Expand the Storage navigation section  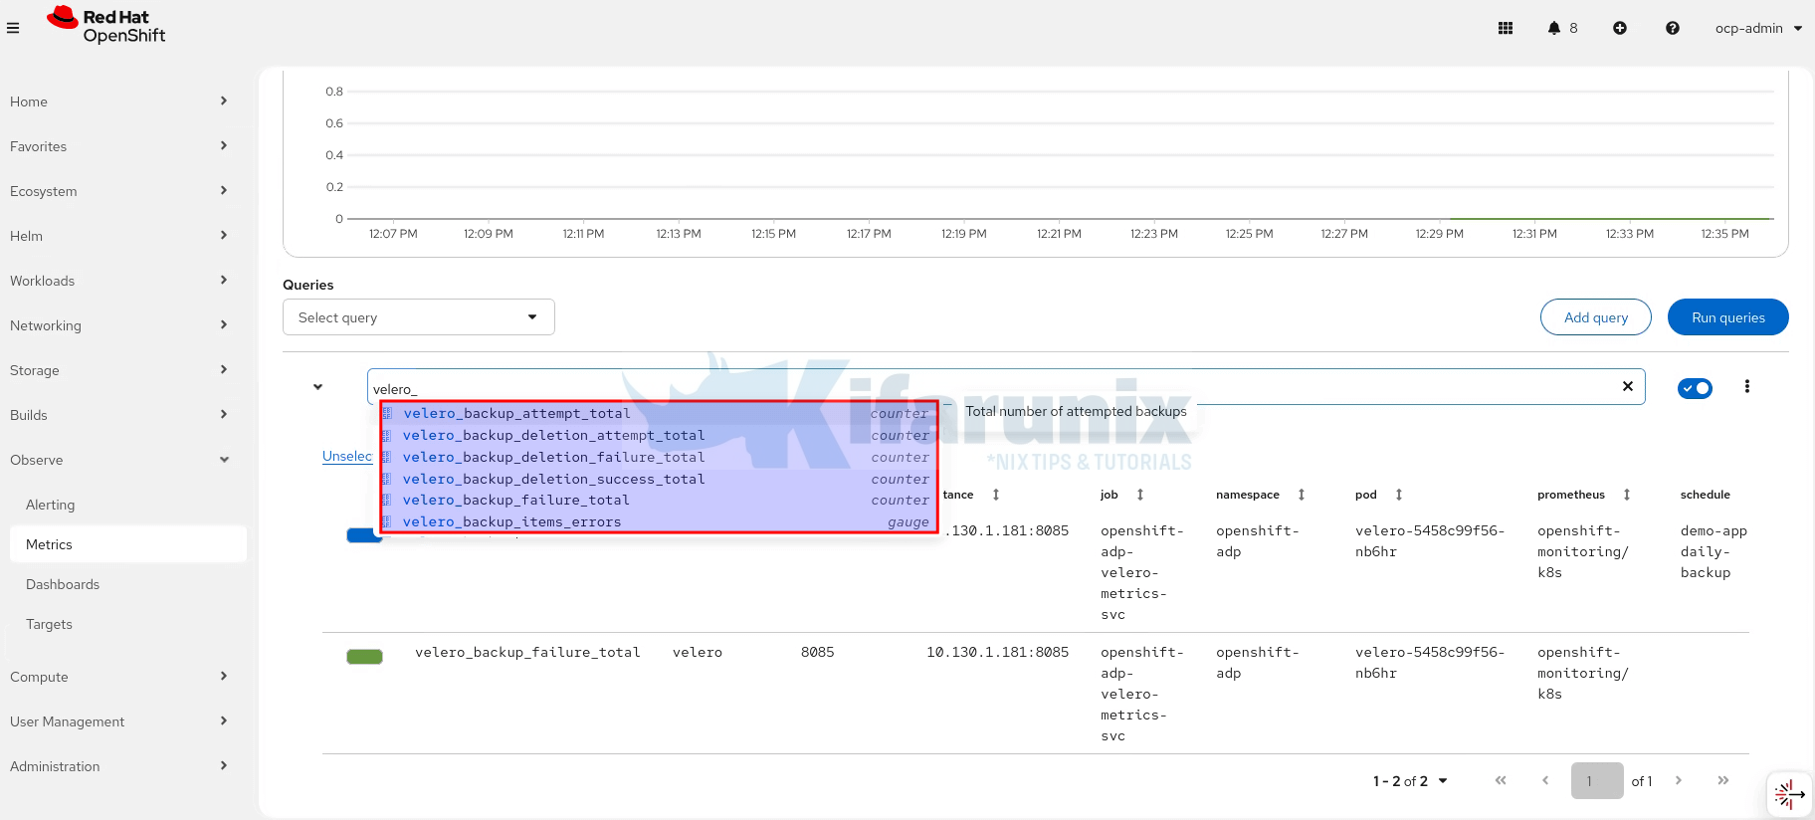coord(119,370)
